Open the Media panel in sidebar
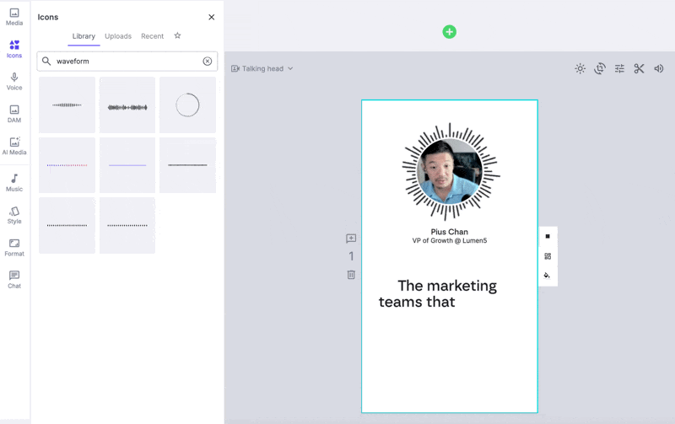This screenshot has width=675, height=424. (x=14, y=17)
